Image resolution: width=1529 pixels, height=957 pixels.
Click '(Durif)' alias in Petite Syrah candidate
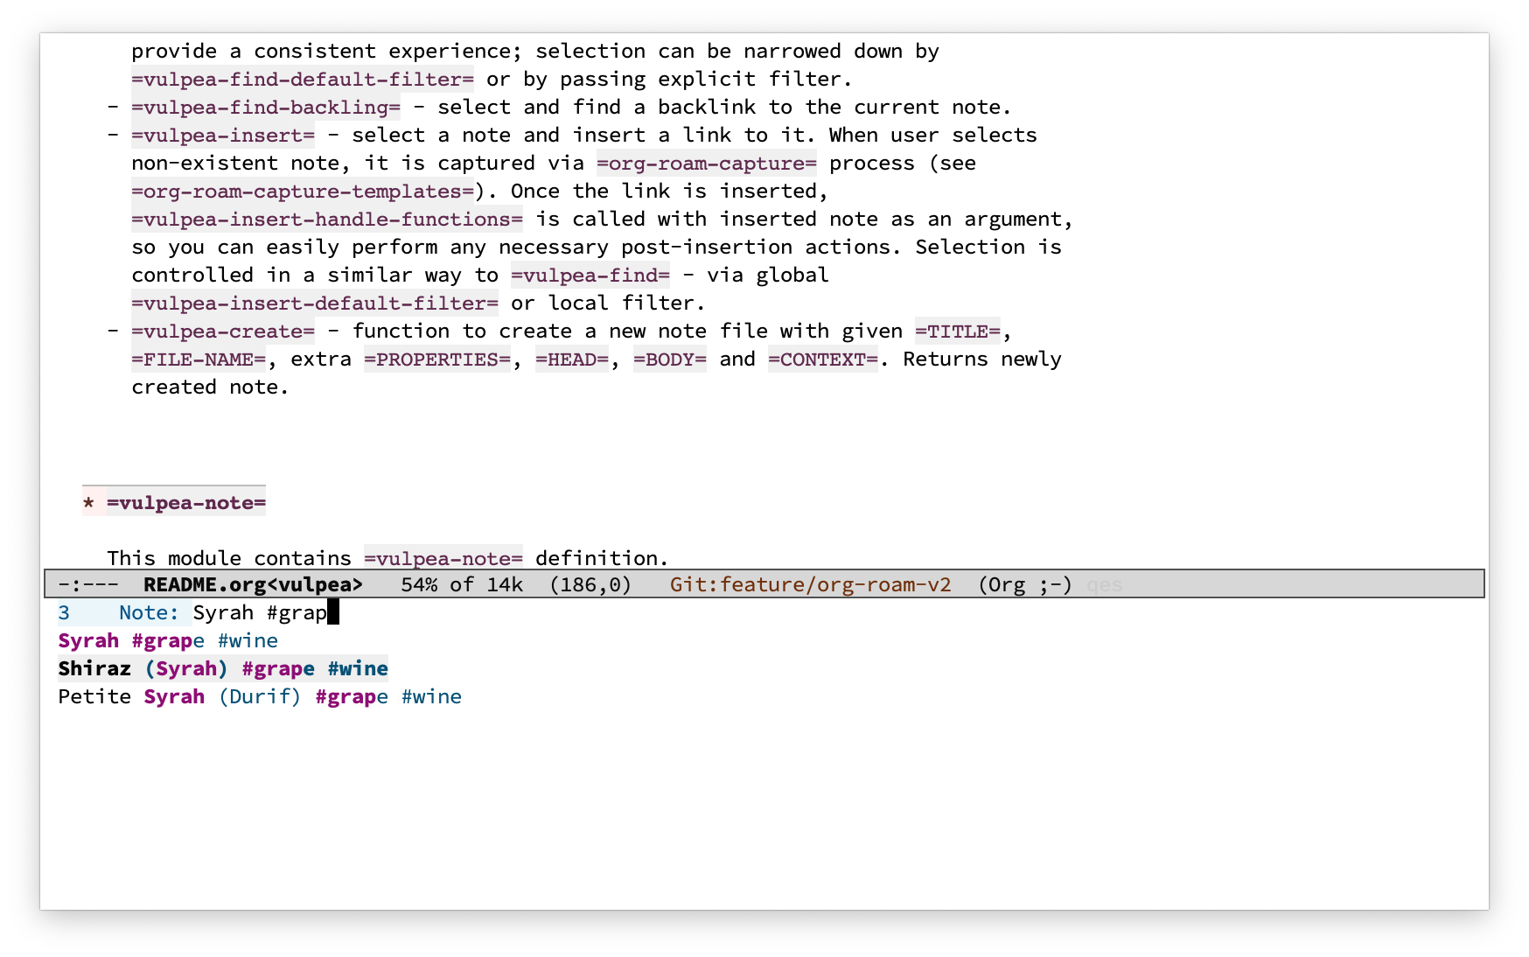click(x=260, y=696)
